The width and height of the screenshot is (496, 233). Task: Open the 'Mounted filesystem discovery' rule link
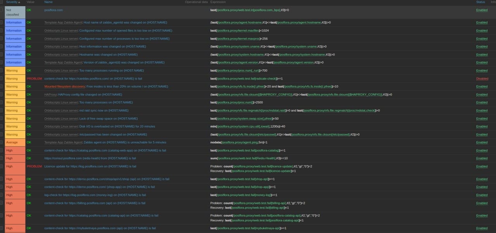(65, 86)
